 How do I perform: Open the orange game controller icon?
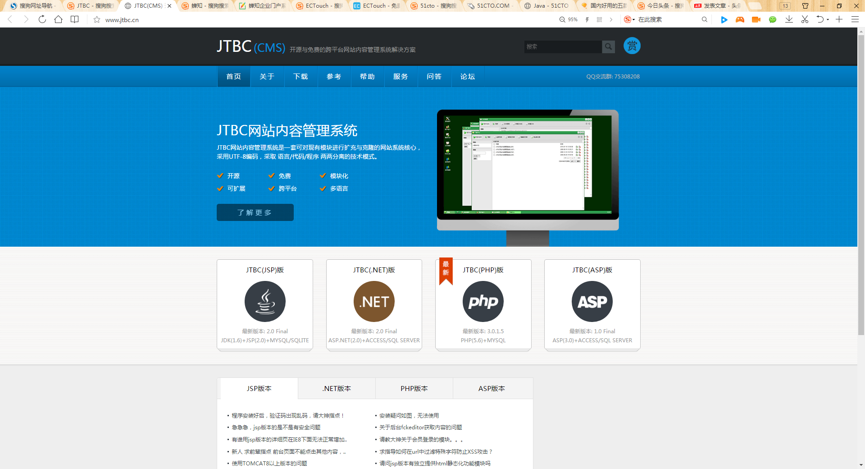coord(740,19)
